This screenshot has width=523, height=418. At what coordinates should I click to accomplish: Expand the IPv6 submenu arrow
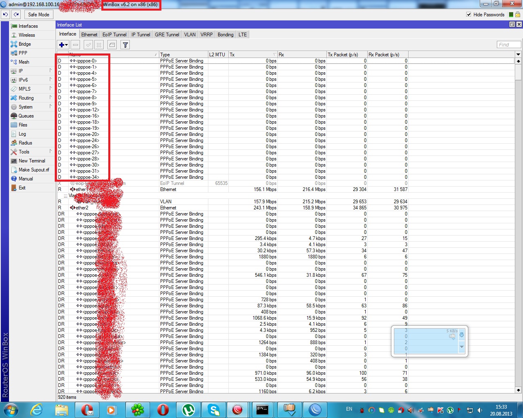pos(51,80)
